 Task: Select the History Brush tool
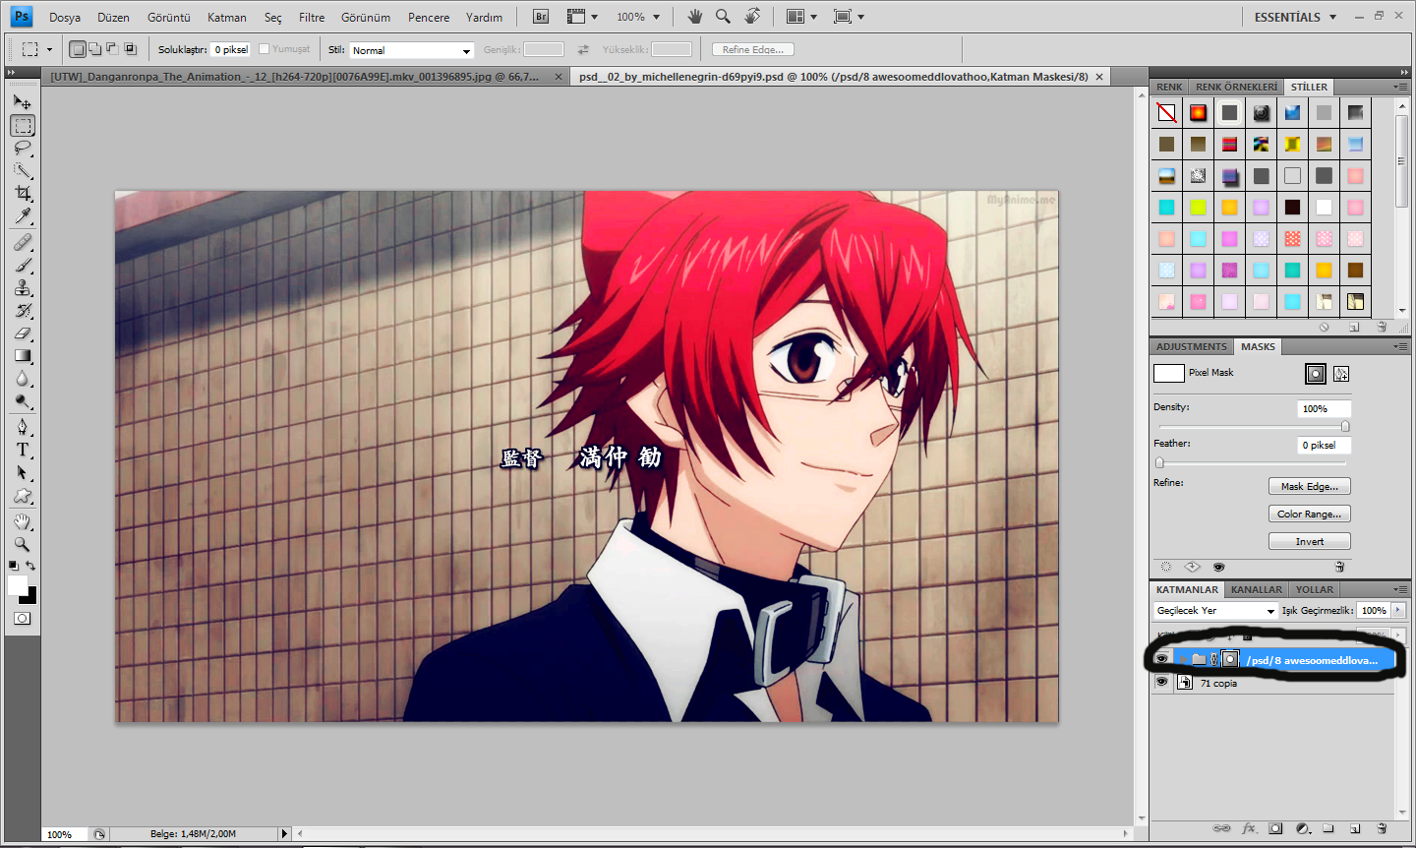tap(23, 310)
